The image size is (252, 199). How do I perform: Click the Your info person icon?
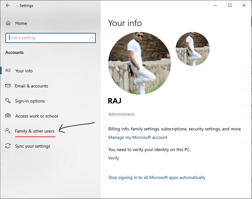pyautogui.click(x=8, y=71)
